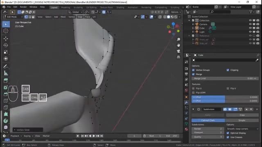This screenshot has width=262, height=147.
Task: Switch to UV Editing workspace tab
Action: (x=91, y=7)
